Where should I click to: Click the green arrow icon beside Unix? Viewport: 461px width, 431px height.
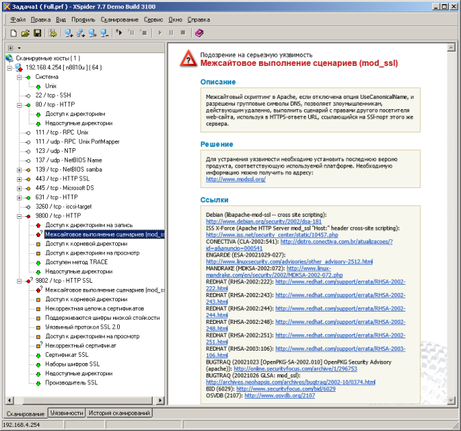38,86
